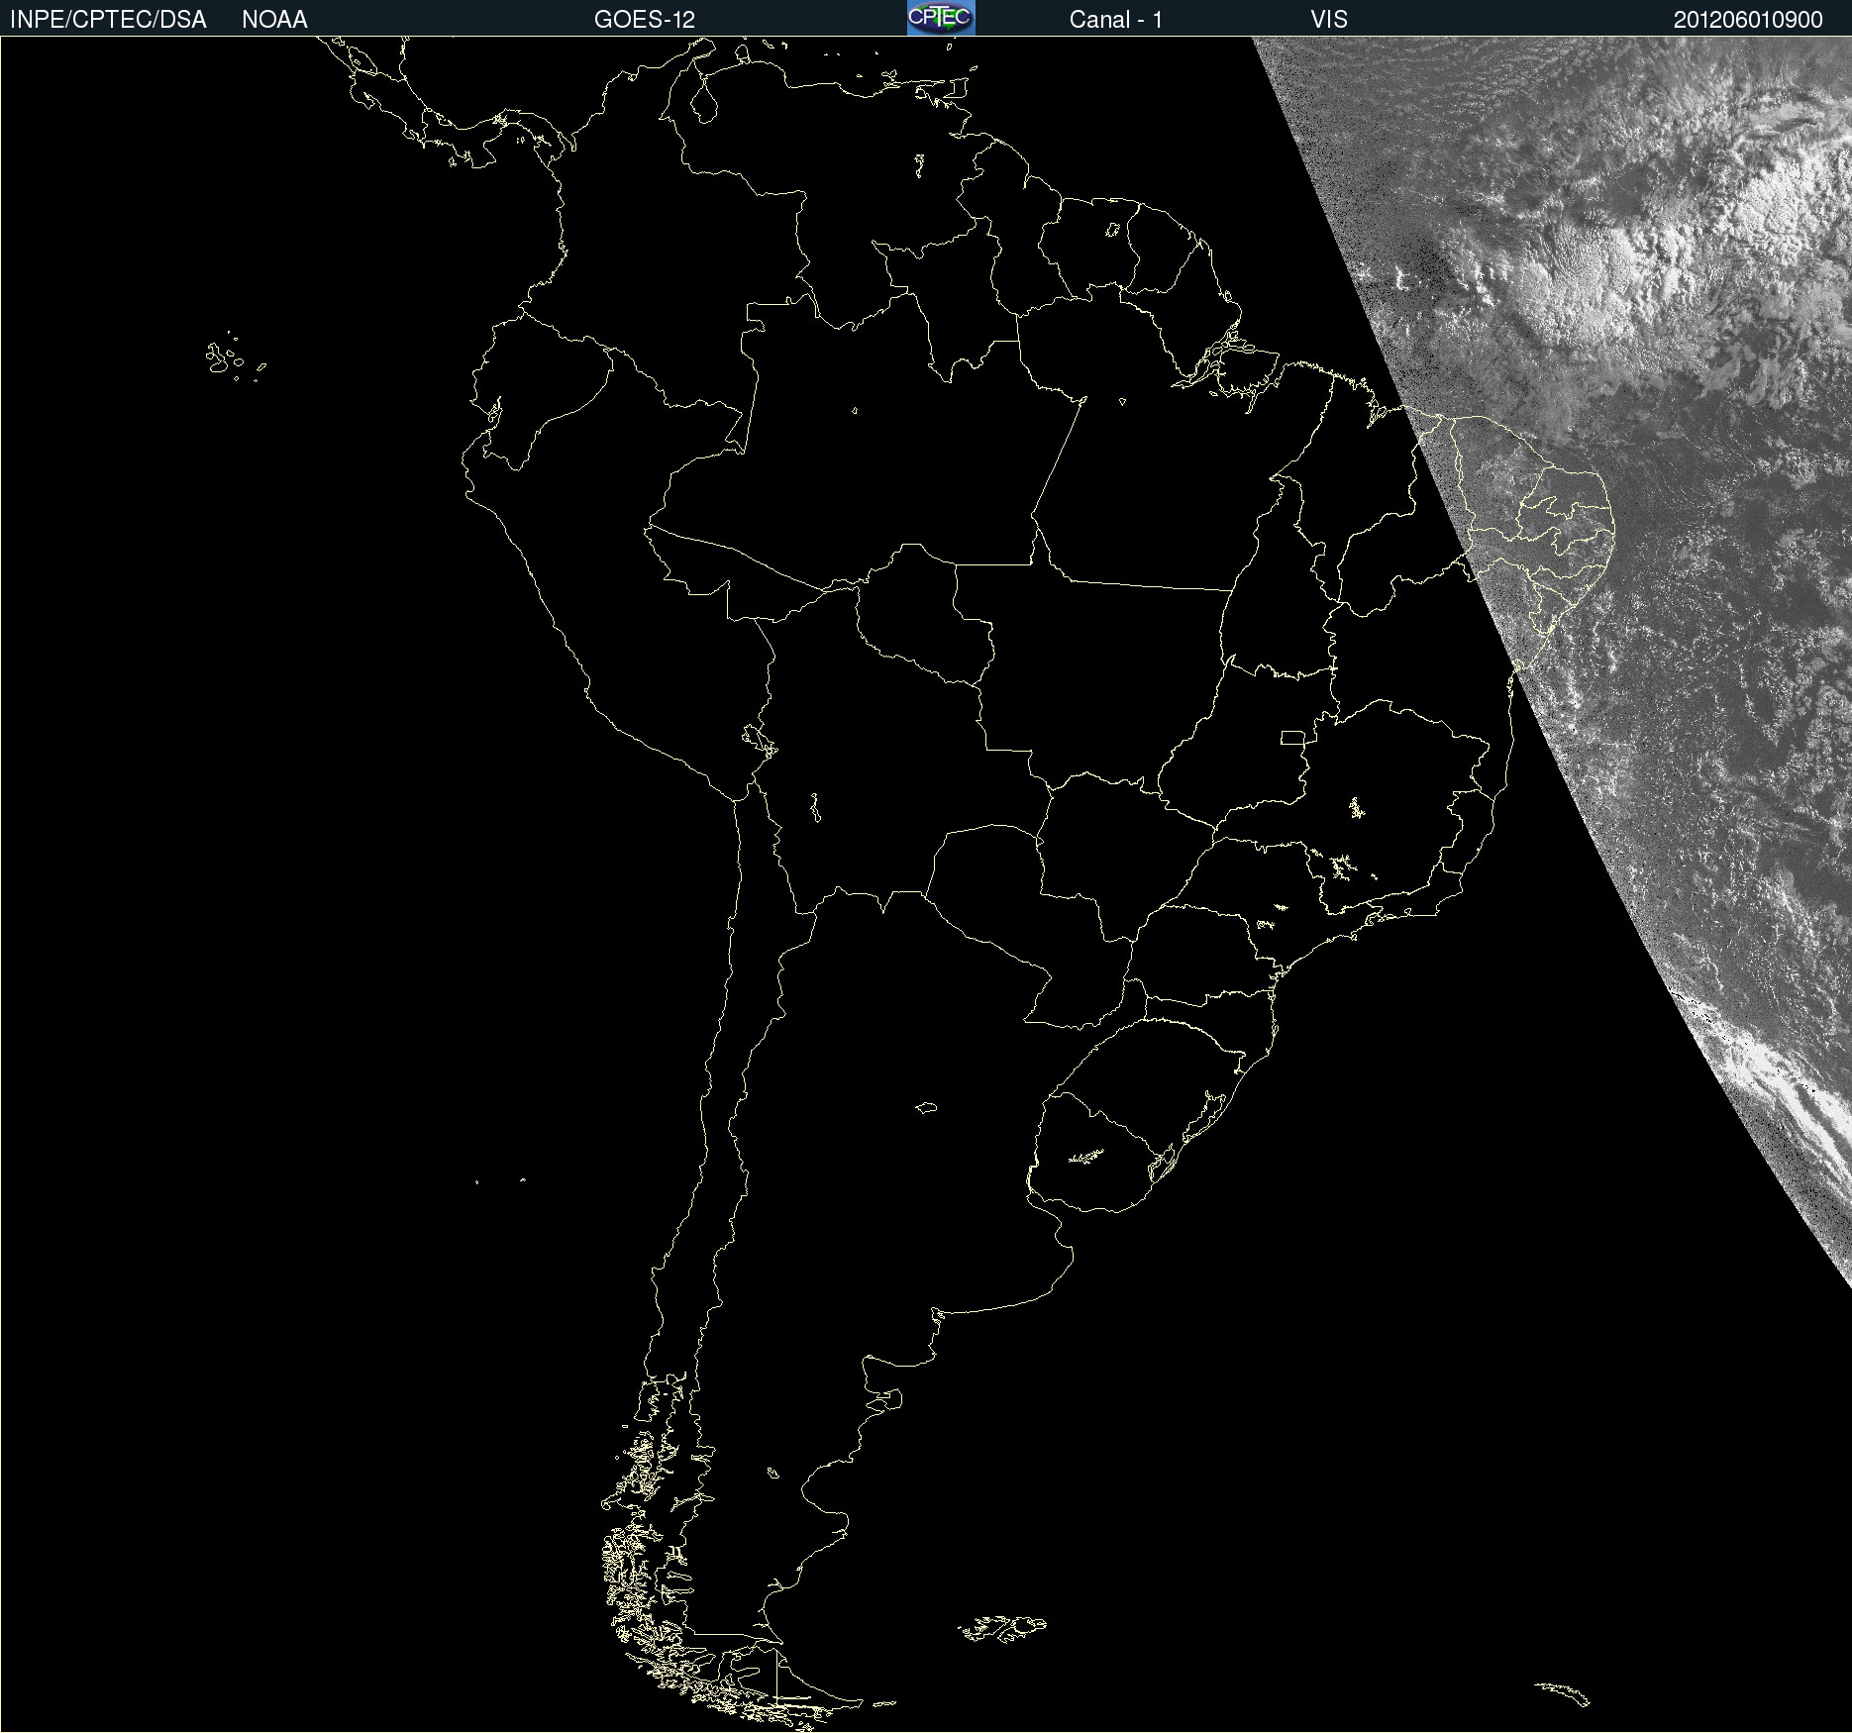Click the Canal - 1 label

[1116, 20]
